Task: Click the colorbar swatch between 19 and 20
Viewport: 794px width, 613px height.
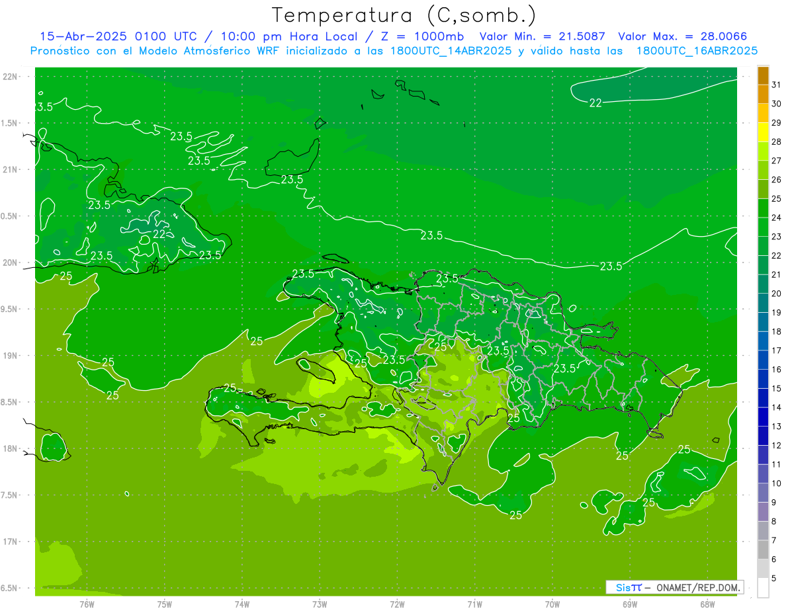Action: tap(763, 303)
